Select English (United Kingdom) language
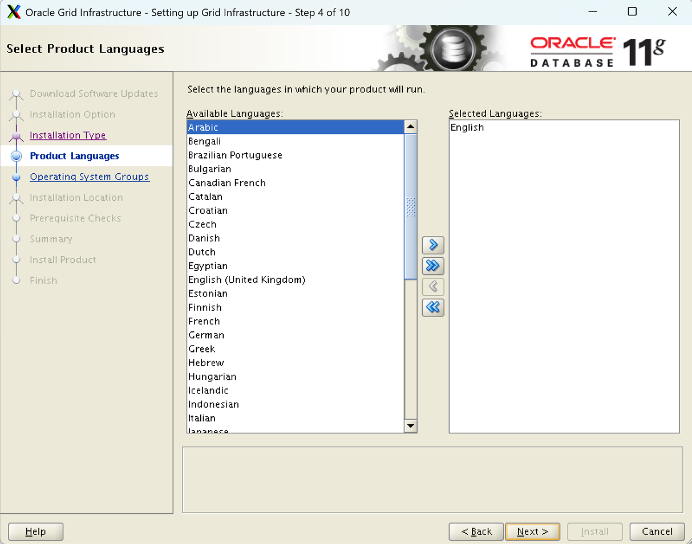 point(296,279)
